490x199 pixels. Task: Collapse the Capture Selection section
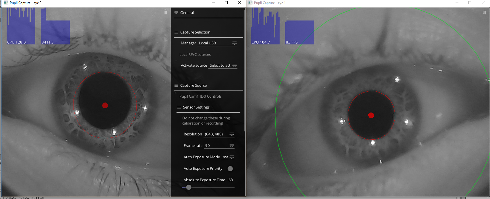pos(176,32)
